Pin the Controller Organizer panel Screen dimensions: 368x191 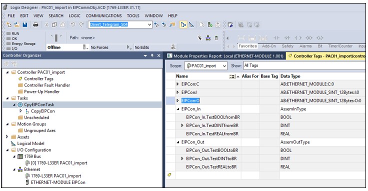click(x=152, y=55)
